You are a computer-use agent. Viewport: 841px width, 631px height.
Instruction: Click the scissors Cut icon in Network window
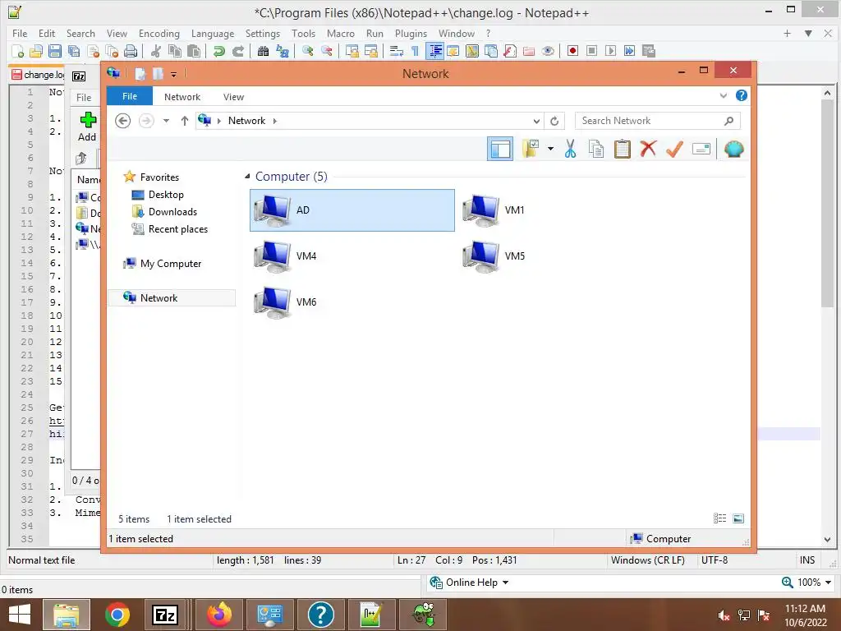click(570, 149)
